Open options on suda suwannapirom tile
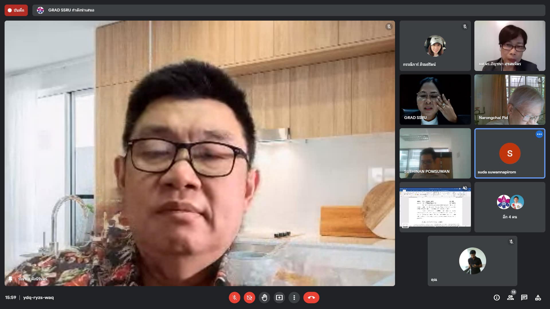 (539, 134)
